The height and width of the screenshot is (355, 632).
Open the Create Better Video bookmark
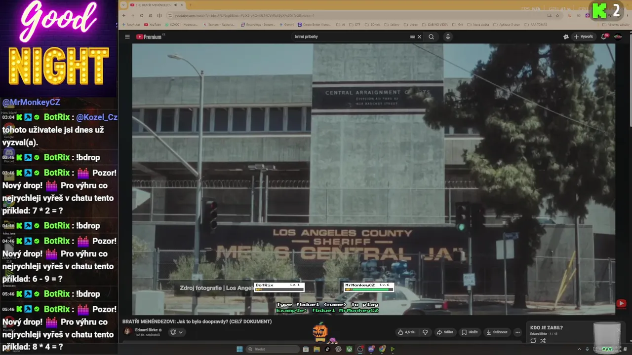pos(314,24)
